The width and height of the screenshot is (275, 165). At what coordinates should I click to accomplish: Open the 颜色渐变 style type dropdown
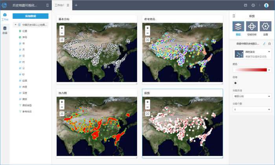click(269, 52)
